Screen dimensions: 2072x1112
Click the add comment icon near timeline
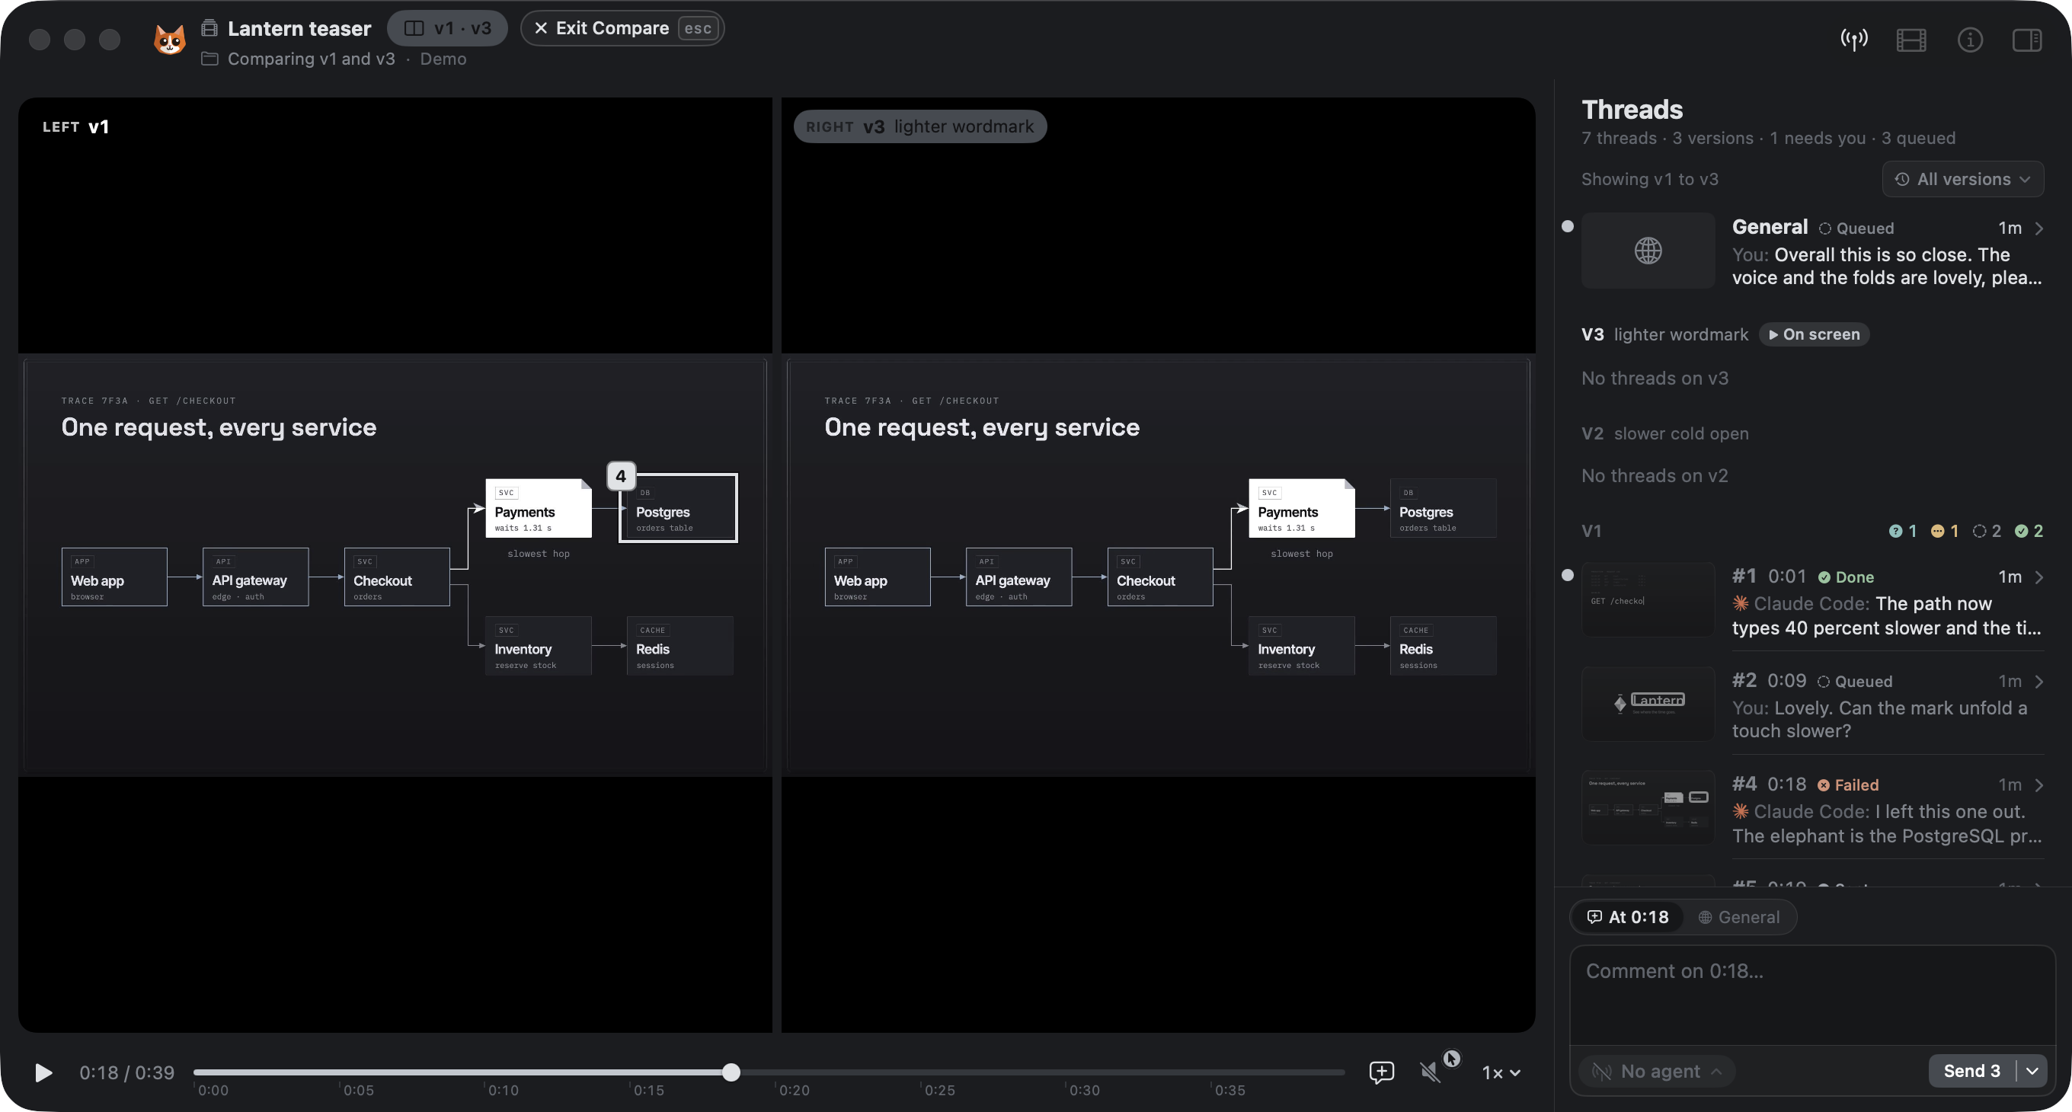[x=1381, y=1072]
